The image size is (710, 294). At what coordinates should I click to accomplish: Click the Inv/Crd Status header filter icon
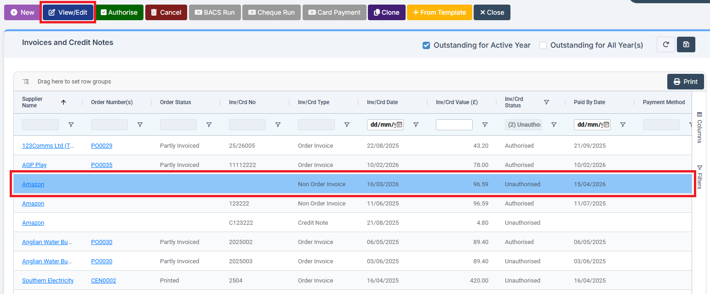tap(546, 102)
